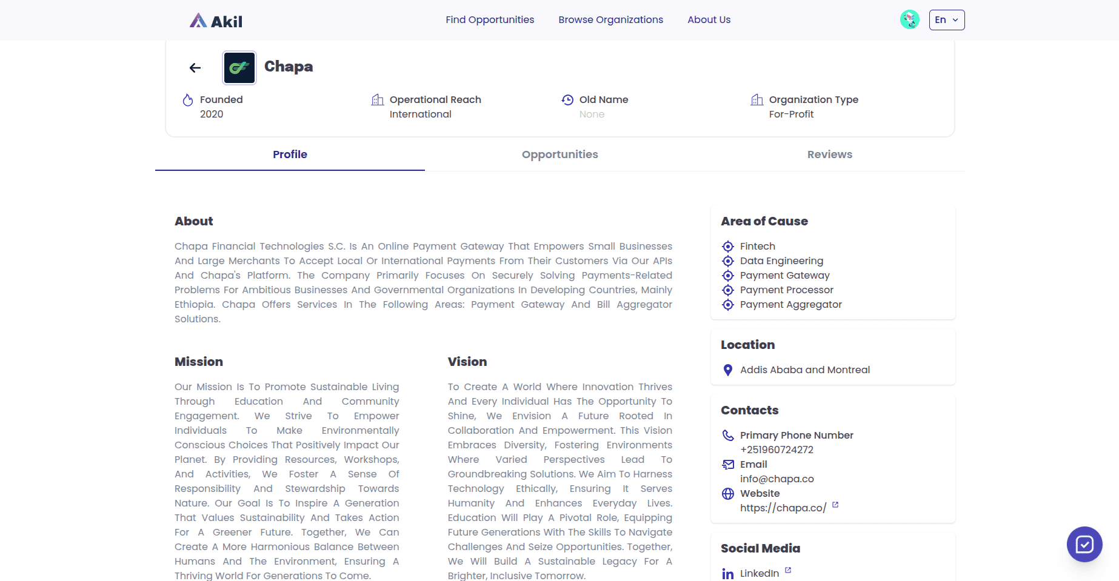This screenshot has width=1119, height=581.
Task: Click the Data Engineering cause label
Action: tap(781, 261)
